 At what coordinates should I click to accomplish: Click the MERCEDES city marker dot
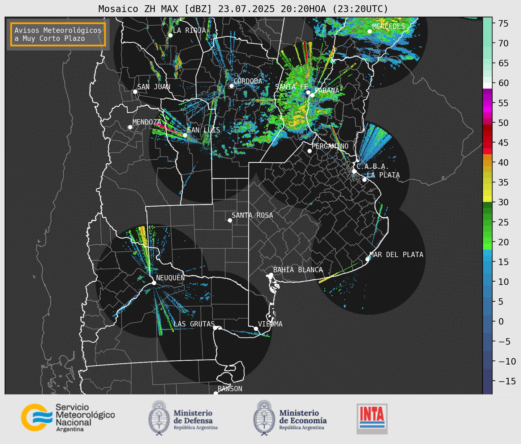pos(369,31)
